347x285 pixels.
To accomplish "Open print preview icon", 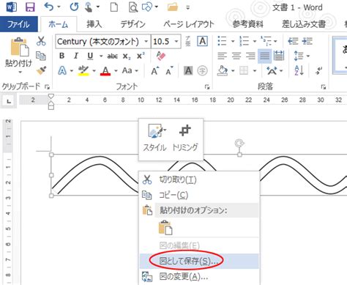I will (133, 7).
